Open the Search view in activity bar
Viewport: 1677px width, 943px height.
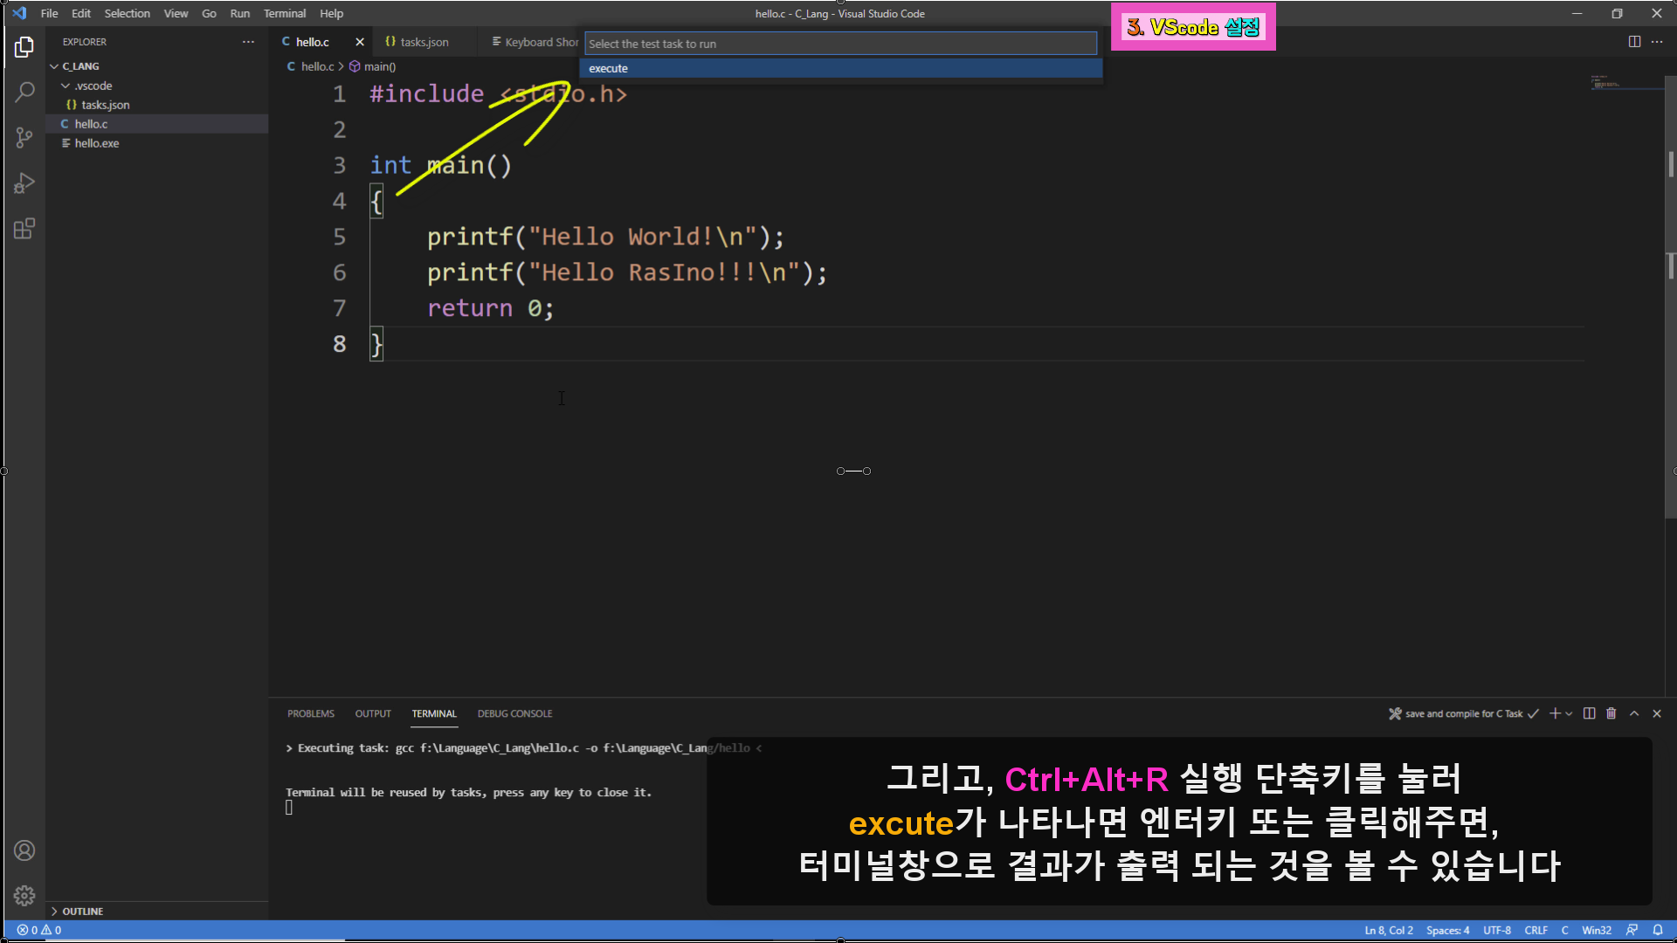[x=24, y=92]
